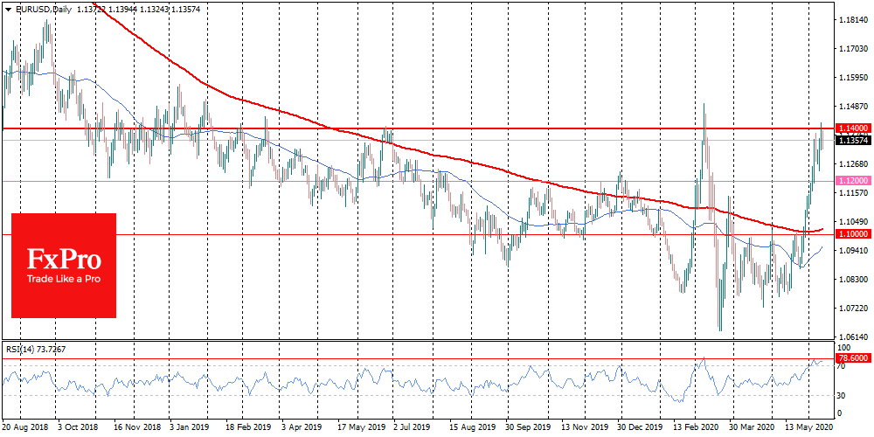Select the black 1.13574 current price tag

point(852,140)
